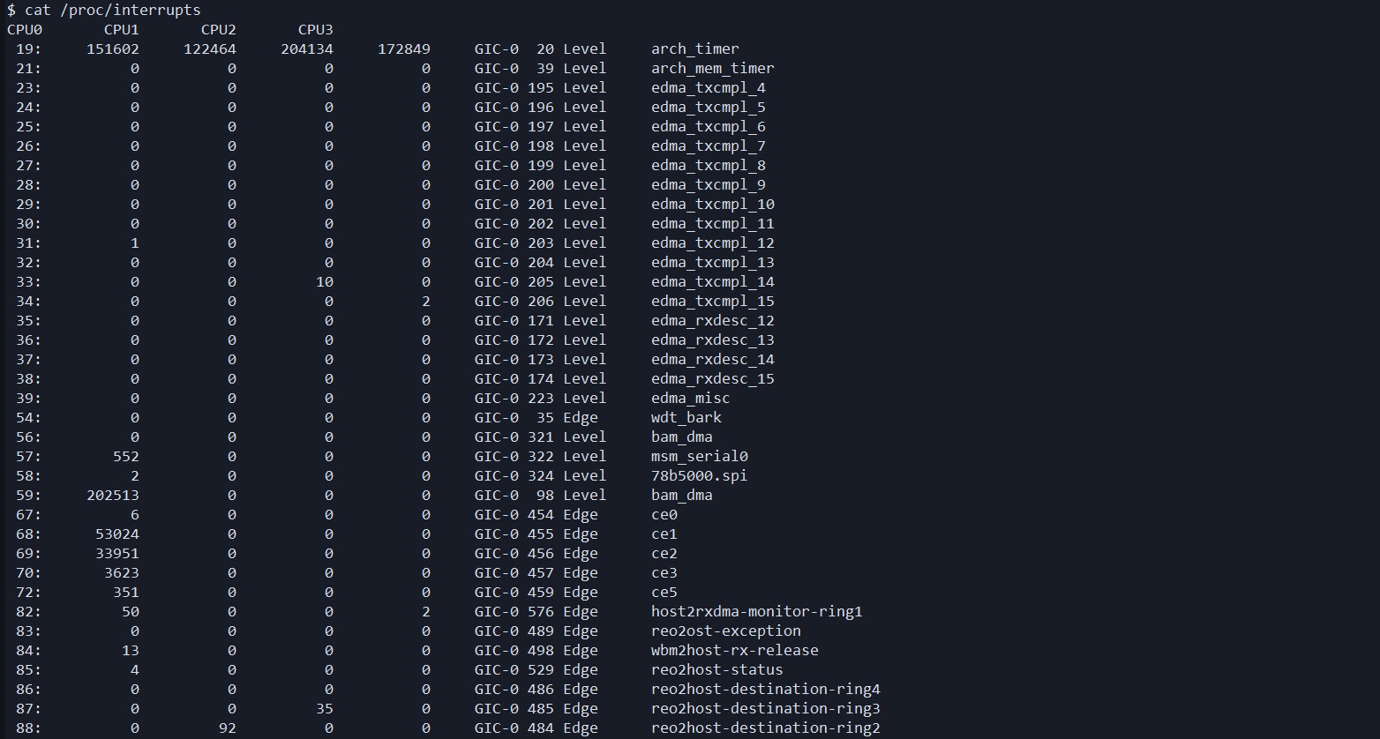Viewport: 1380px width, 739px height.
Task: Select the ce0 interrupt name
Action: pos(664,515)
